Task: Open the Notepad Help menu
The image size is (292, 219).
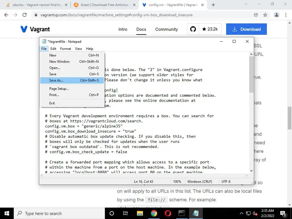Action: coord(90,48)
